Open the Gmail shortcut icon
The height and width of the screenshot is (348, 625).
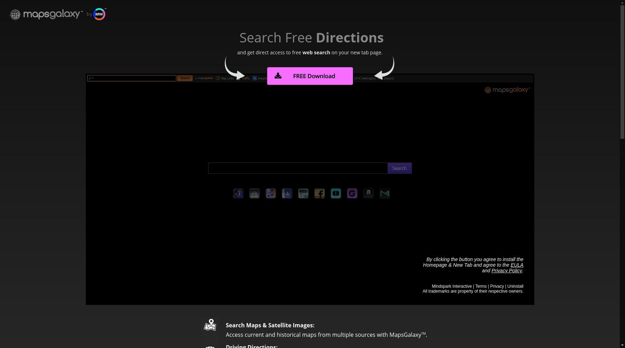click(x=385, y=193)
